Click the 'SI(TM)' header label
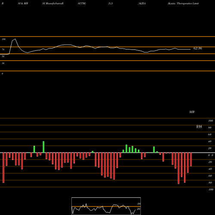 point(82,3)
